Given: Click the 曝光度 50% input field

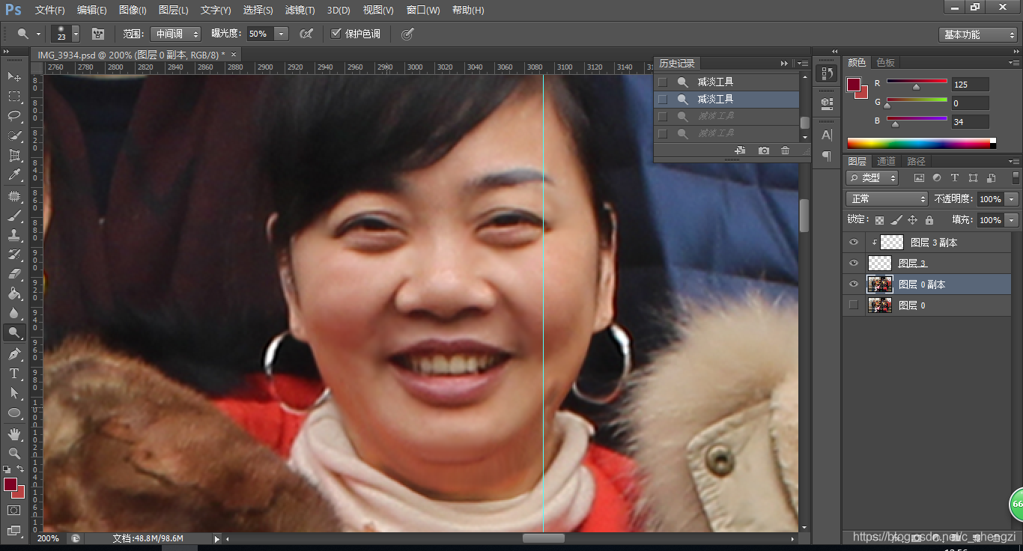Looking at the screenshot, I should pyautogui.click(x=260, y=34).
